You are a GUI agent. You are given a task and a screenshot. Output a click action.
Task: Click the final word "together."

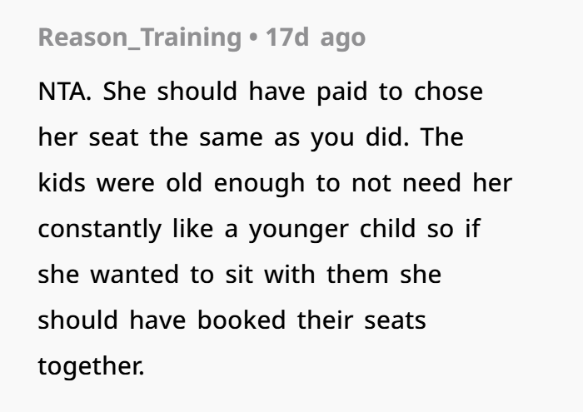pyautogui.click(x=92, y=367)
